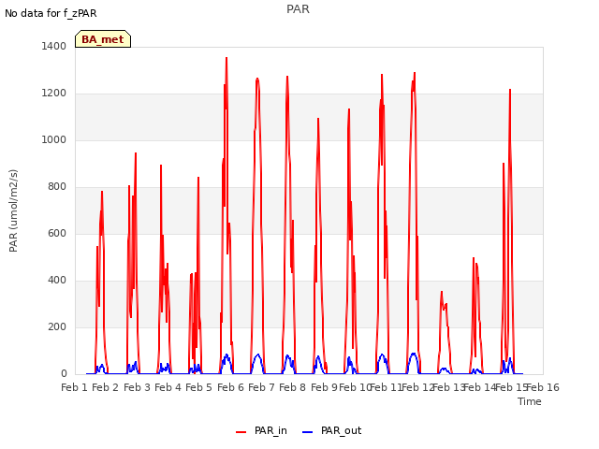Click the x-axis tick Feb 16
Viewport: 599px width, 449px height.
(x=543, y=387)
